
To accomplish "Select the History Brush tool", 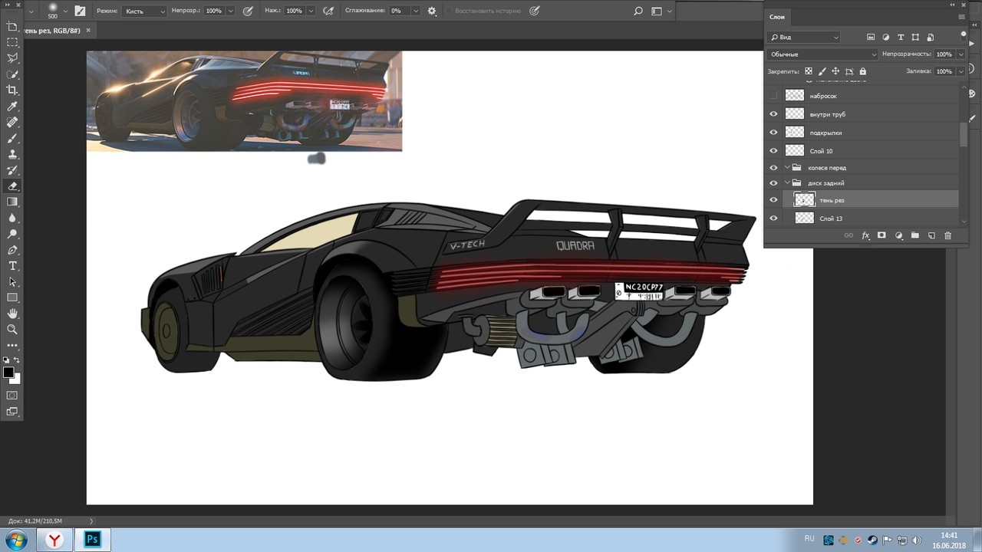I will 12,170.
